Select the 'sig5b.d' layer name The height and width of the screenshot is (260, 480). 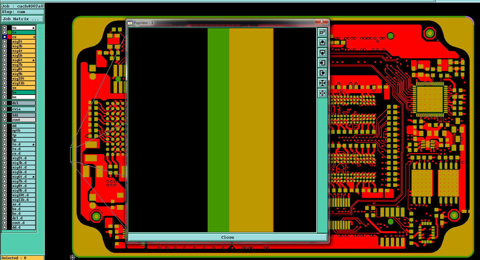23,172
